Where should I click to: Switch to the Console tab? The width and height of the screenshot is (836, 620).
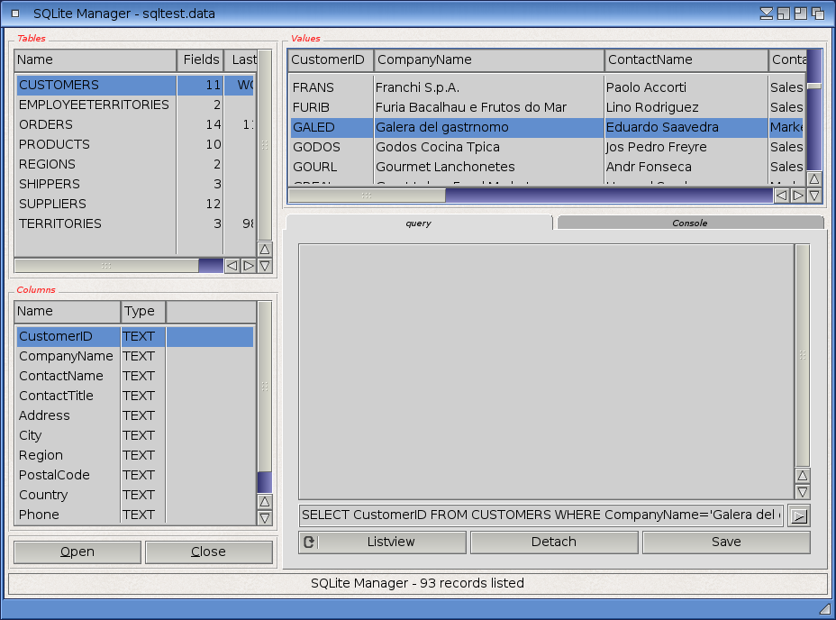click(690, 223)
